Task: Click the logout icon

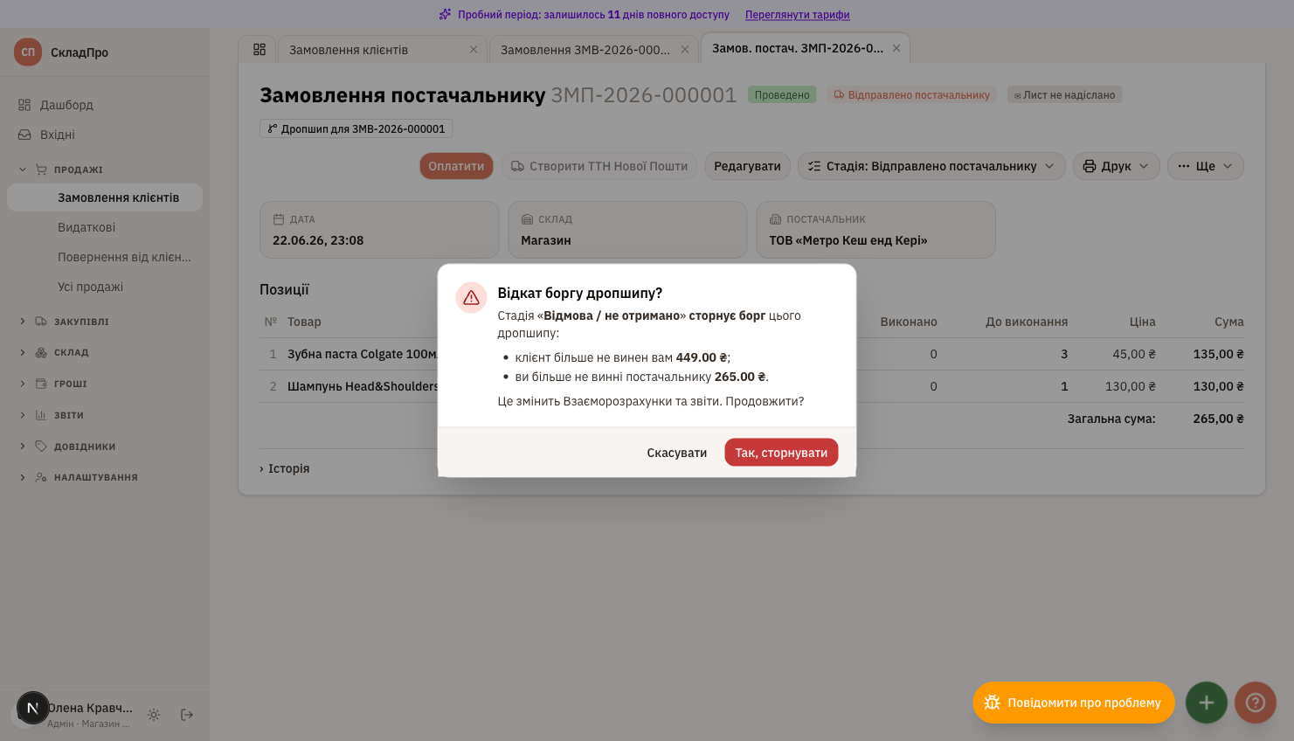Action: pyautogui.click(x=187, y=715)
